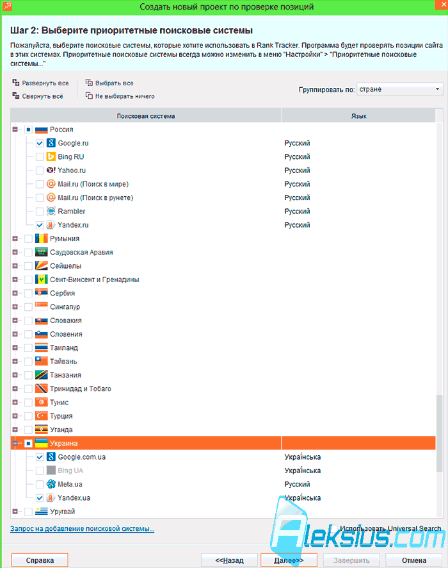Collapse the Россия tree node

click(15, 129)
